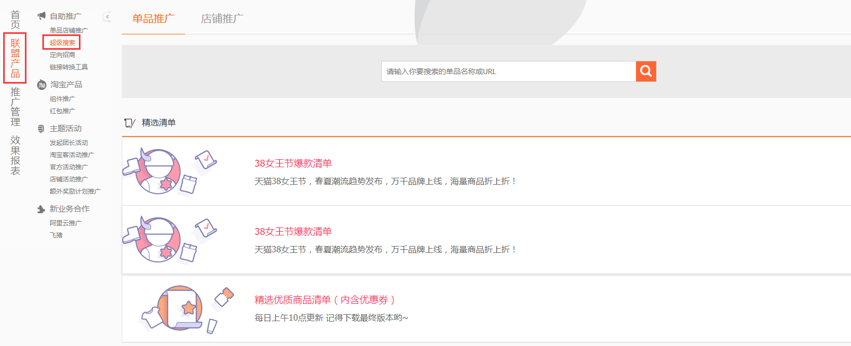Click the 主题活动 section icon
The width and height of the screenshot is (851, 346).
pyautogui.click(x=41, y=129)
